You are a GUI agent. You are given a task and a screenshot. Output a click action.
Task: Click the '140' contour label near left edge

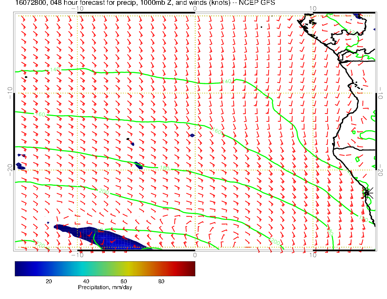click(x=55, y=70)
